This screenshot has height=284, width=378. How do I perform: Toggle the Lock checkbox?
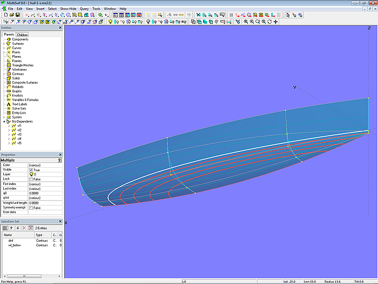[x=31, y=179]
